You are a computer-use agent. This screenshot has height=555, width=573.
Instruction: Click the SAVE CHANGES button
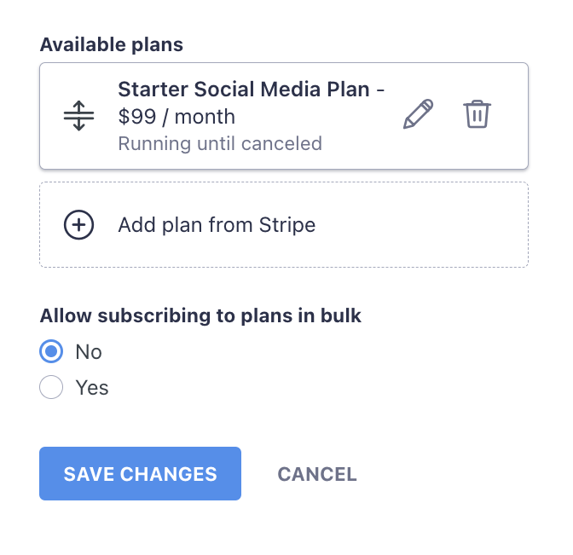[x=141, y=473]
